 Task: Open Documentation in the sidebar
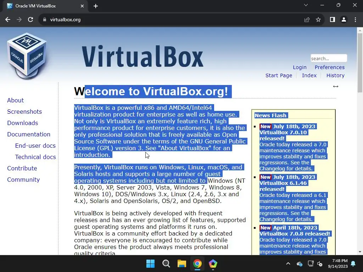29,134
